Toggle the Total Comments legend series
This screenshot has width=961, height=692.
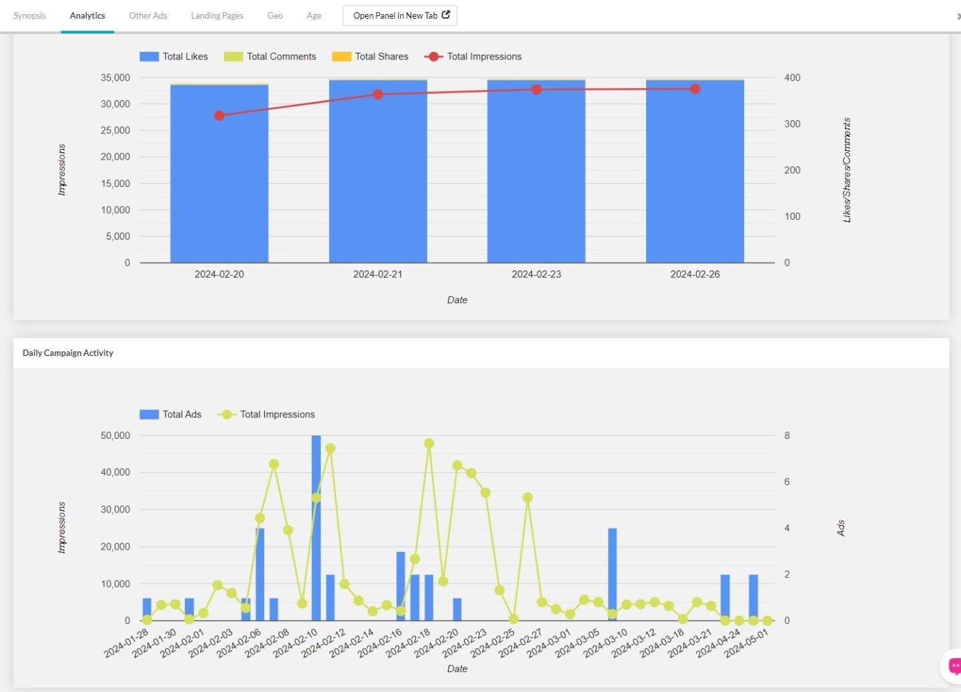tap(270, 57)
